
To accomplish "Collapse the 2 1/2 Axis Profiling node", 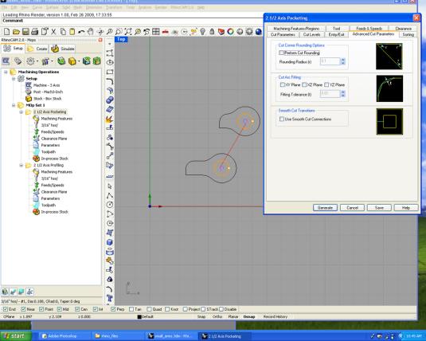I will pyautogui.click(x=21, y=166).
